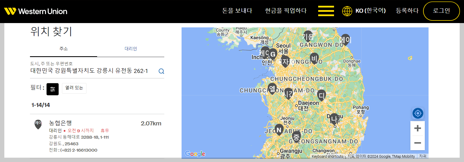The width and height of the screenshot is (464, 162).
Task: Click the 등록하다 register link
Action: pyautogui.click(x=407, y=11)
